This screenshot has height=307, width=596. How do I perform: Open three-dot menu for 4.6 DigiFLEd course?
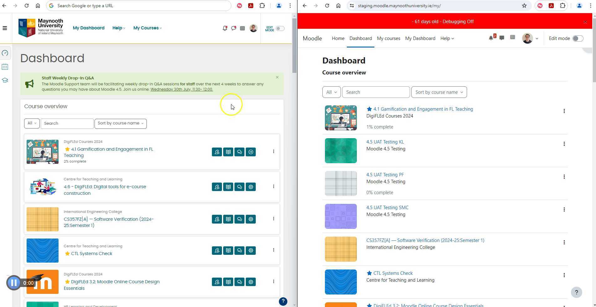click(274, 187)
